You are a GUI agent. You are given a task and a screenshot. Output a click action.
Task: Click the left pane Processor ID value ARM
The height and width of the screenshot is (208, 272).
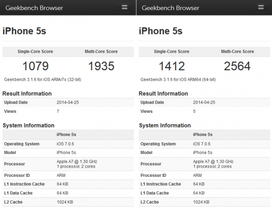pos(61,176)
